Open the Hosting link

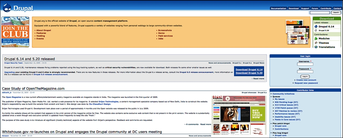tap(41, 36)
